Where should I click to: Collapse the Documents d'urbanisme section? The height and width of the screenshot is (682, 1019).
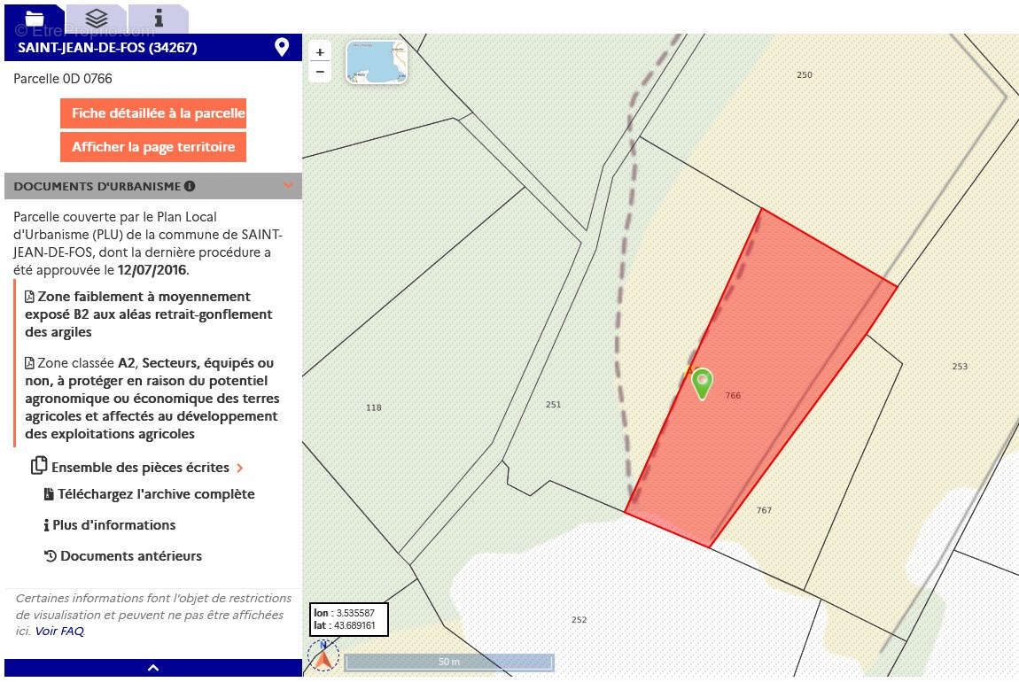point(287,186)
